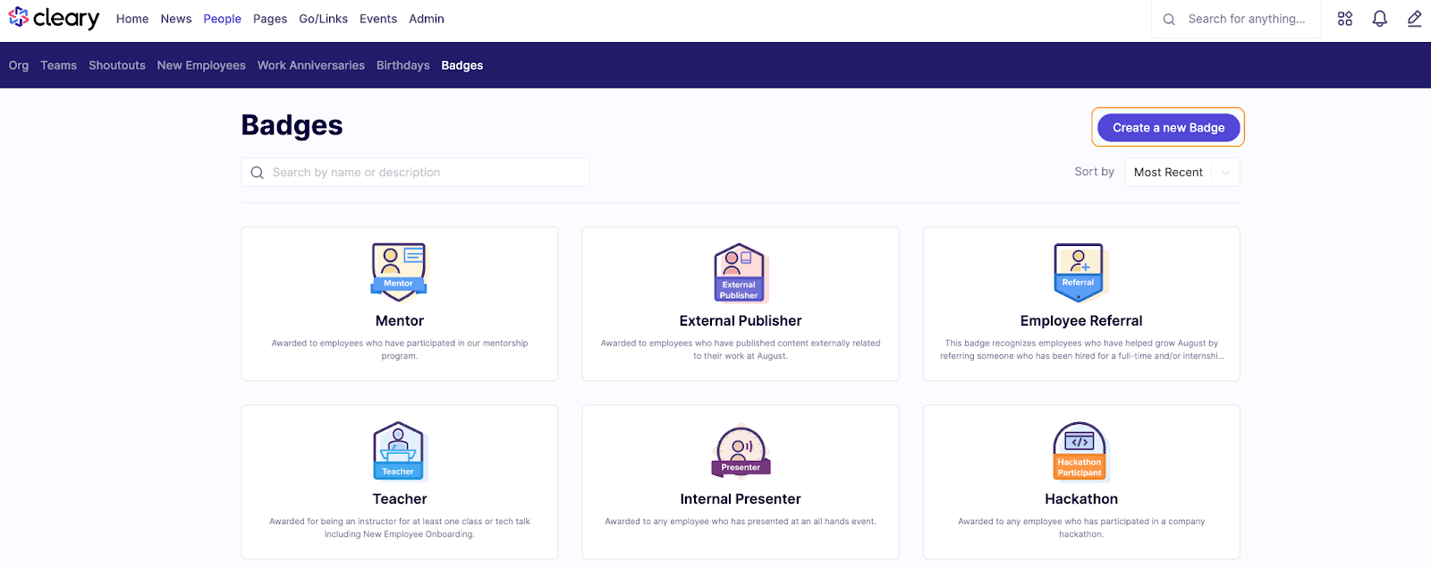Go to Home in the top navigation

click(132, 19)
